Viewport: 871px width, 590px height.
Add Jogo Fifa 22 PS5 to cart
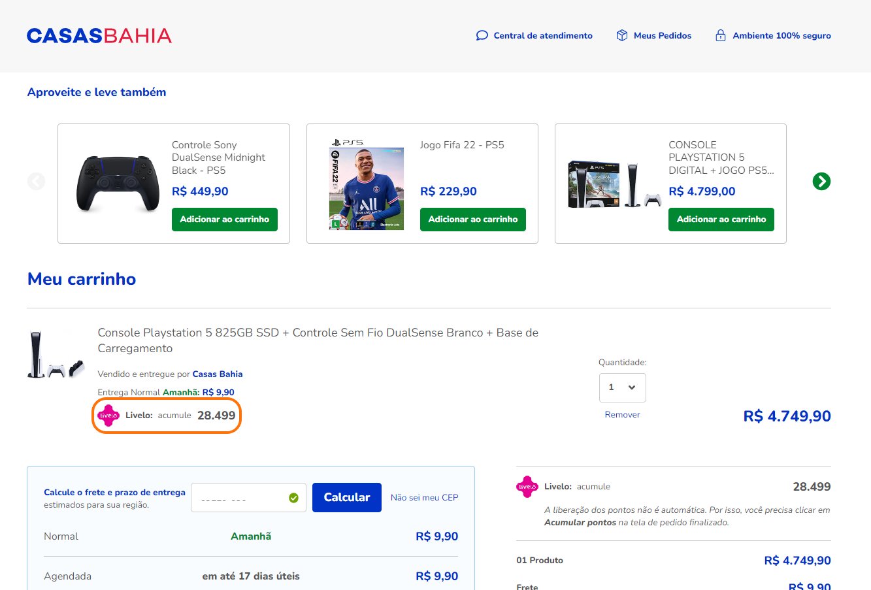point(473,220)
